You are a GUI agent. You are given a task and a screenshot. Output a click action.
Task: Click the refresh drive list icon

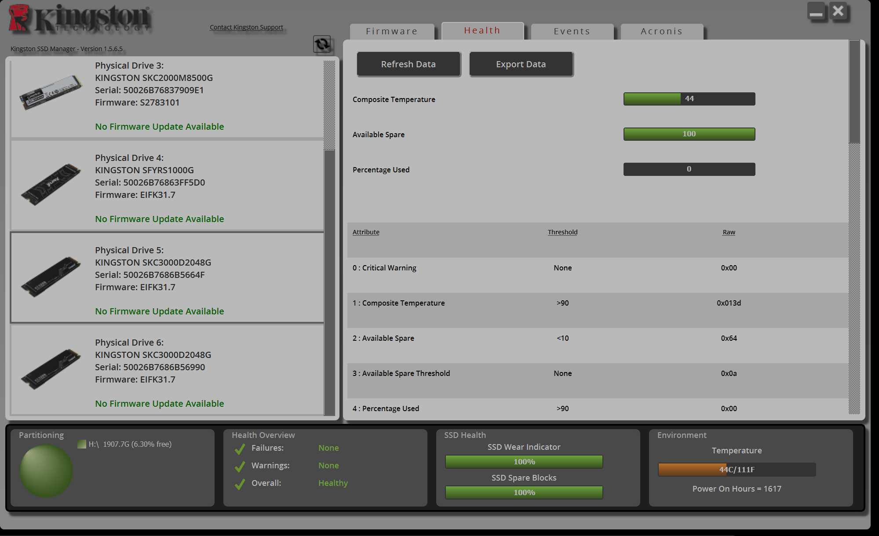322,44
